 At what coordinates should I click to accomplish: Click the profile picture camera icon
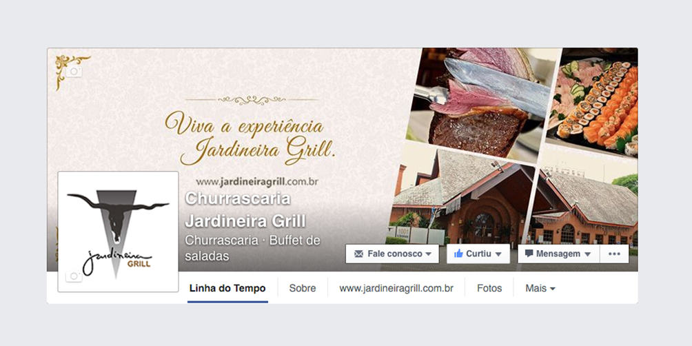(x=74, y=276)
